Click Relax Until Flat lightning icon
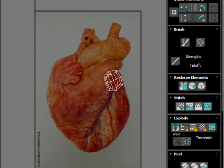 tap(192, 86)
